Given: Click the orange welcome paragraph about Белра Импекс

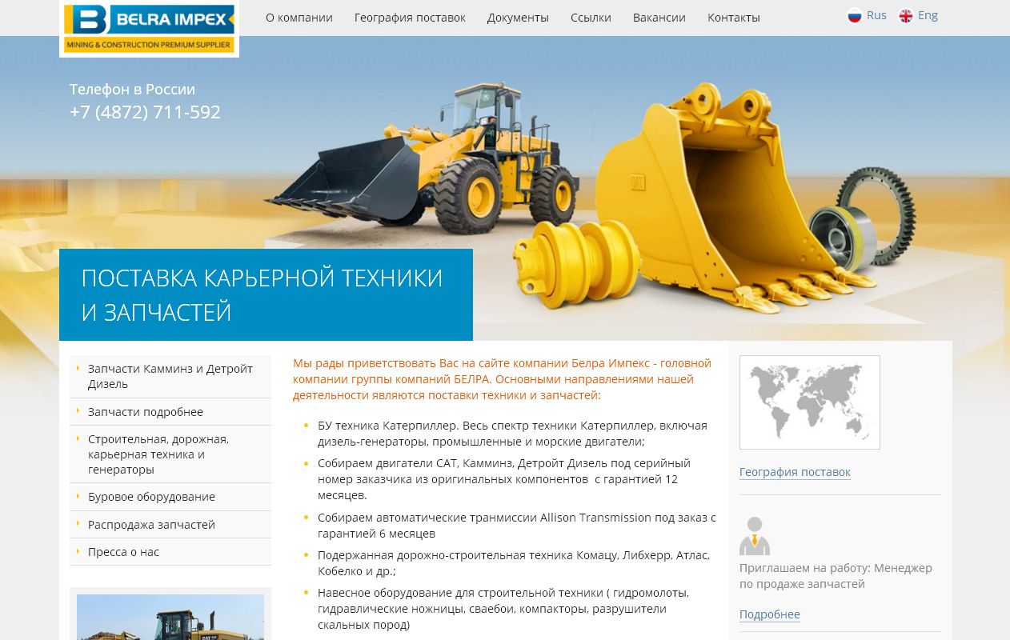Looking at the screenshot, I should [502, 379].
